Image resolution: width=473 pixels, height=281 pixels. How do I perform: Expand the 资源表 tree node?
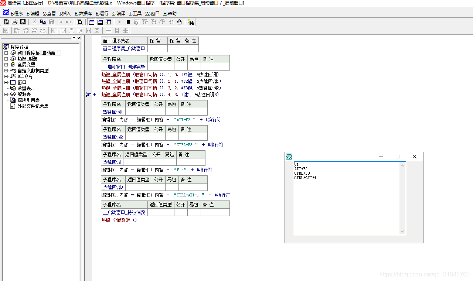coord(6,94)
